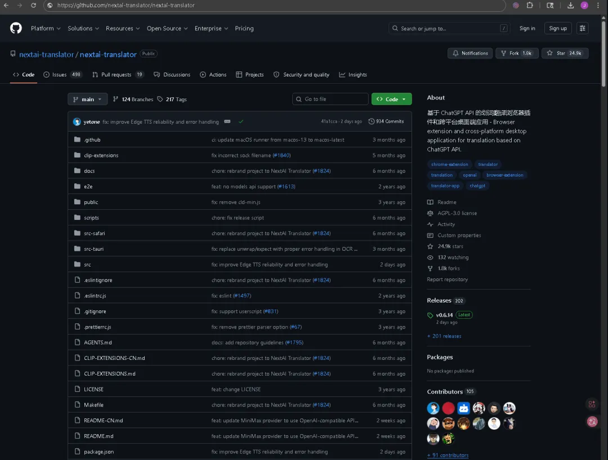The width and height of the screenshot is (608, 460).
Task: Click the Readme book icon
Action: [x=430, y=202]
